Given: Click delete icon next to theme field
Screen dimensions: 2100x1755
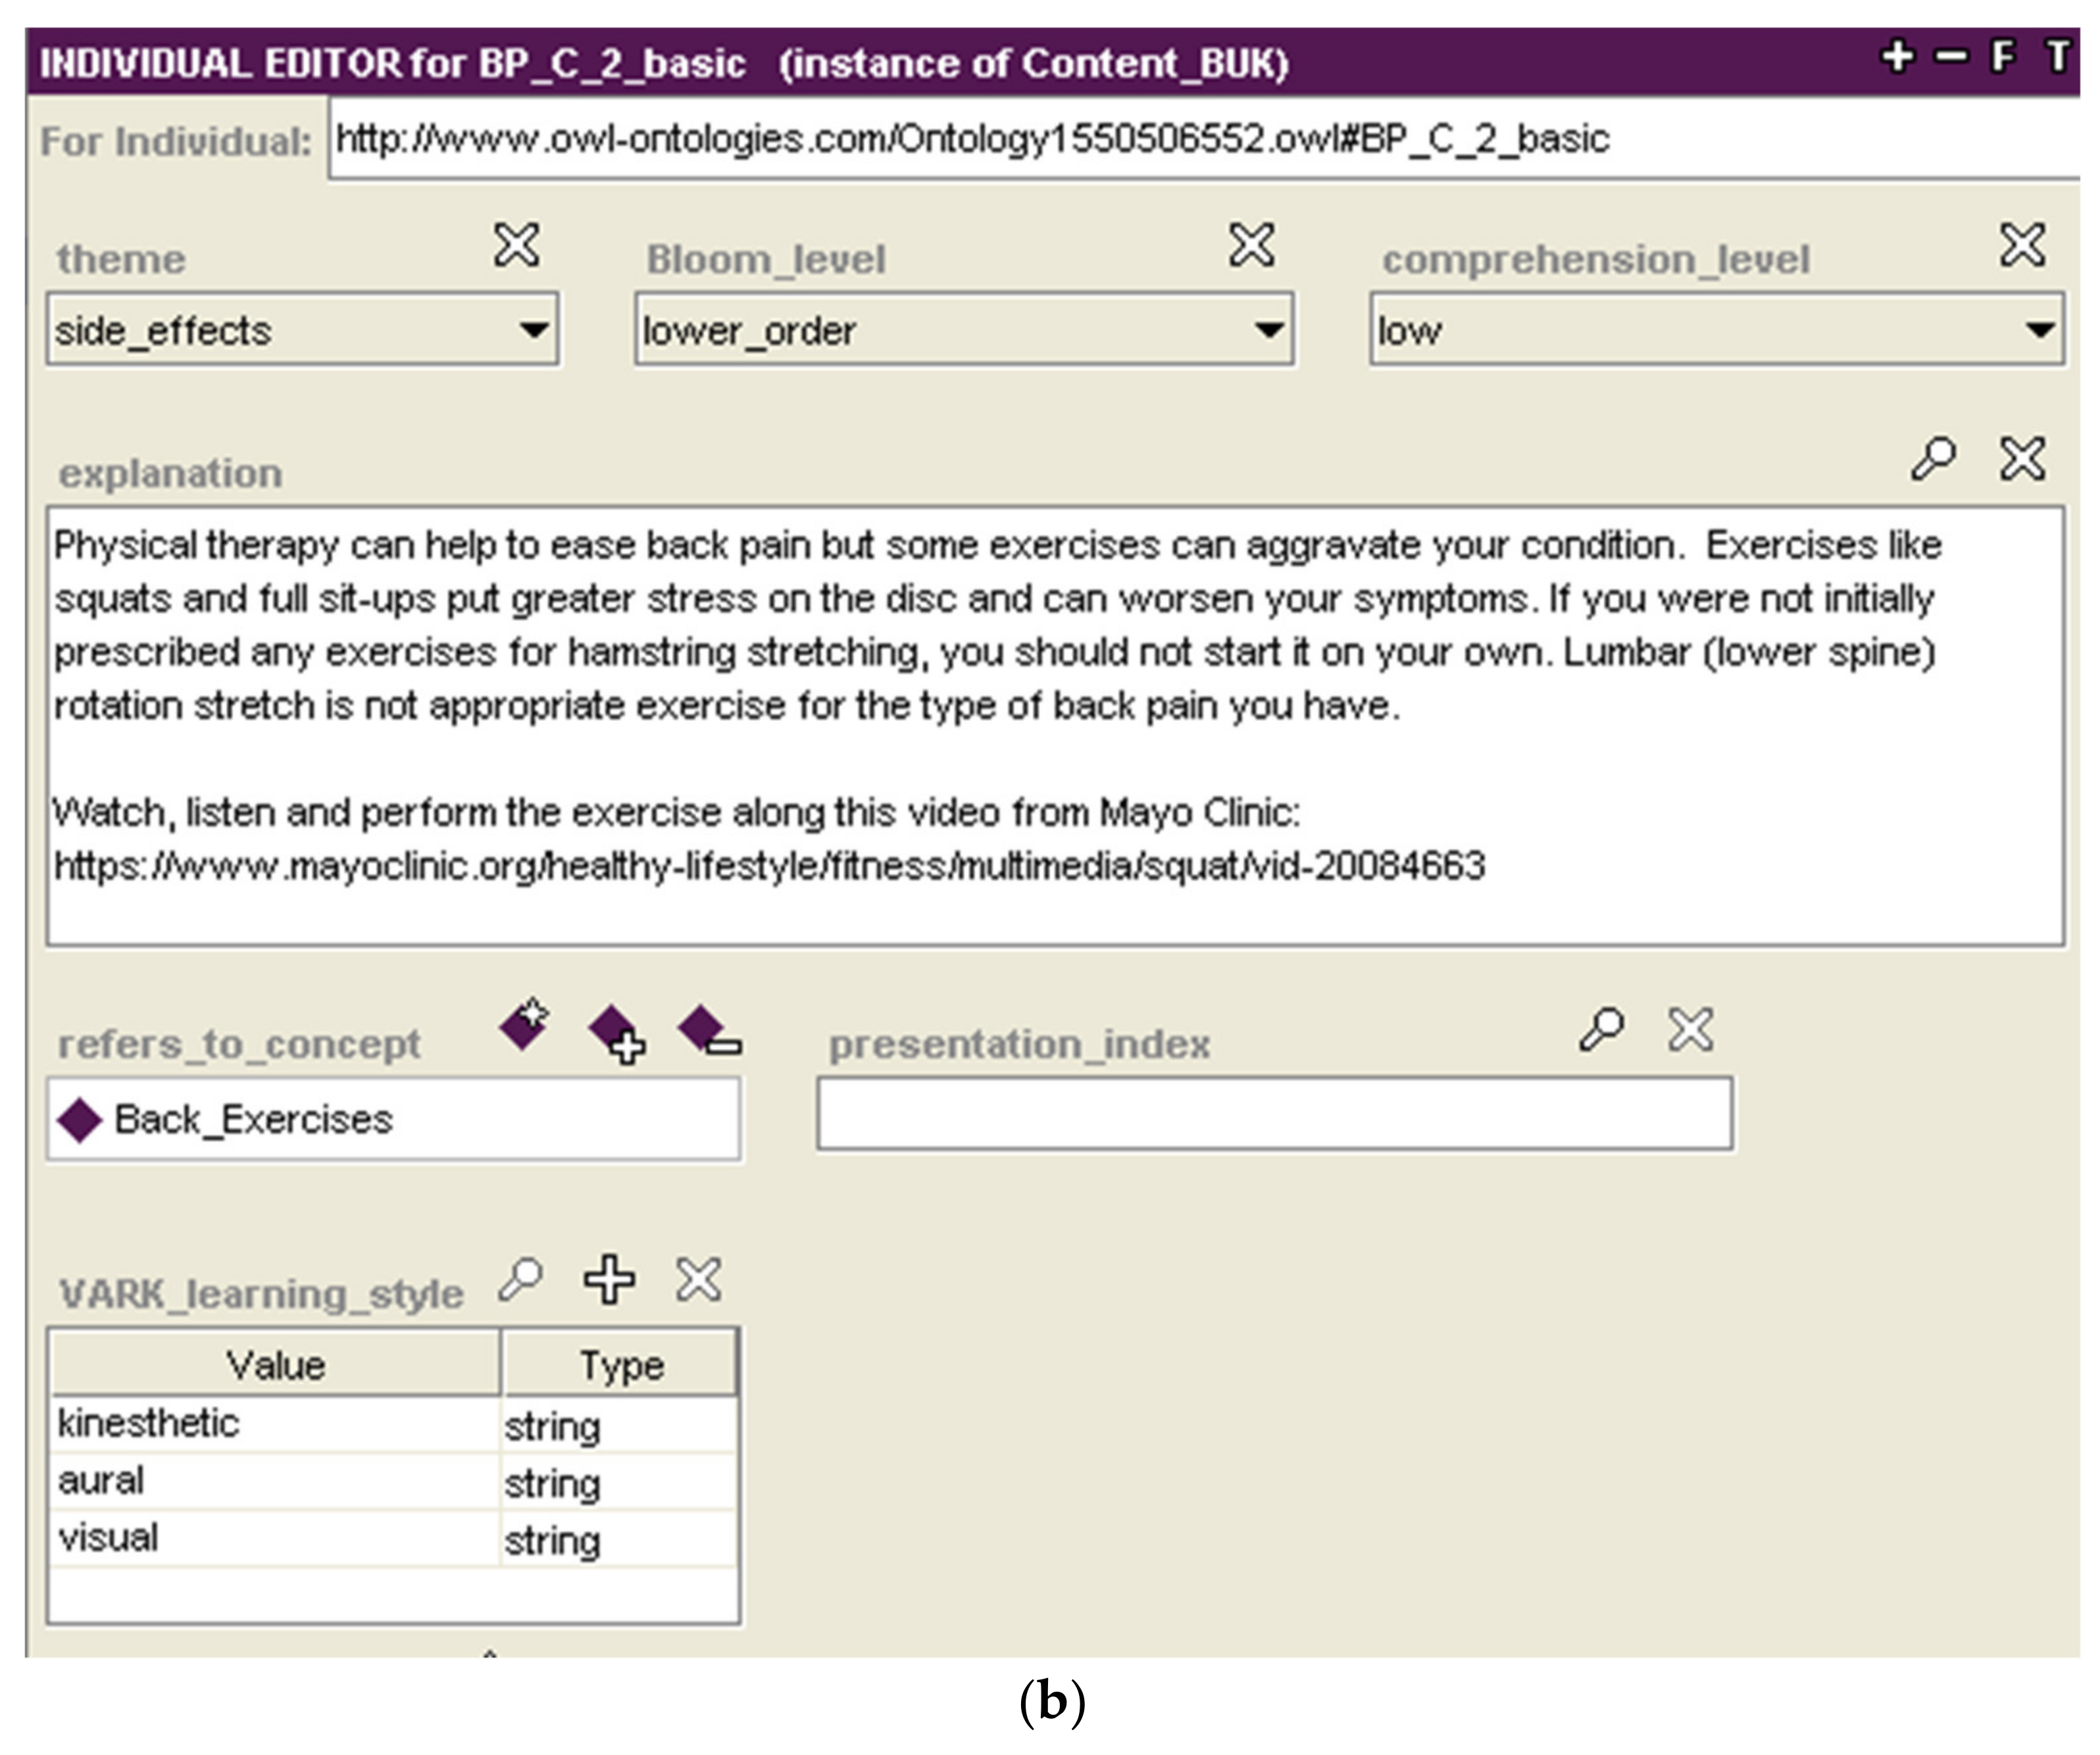Looking at the screenshot, I should coord(516,245).
